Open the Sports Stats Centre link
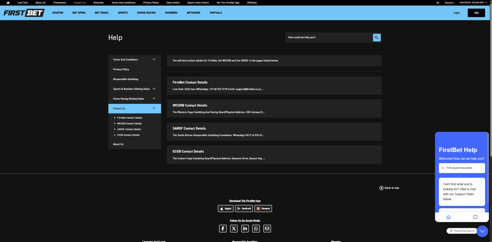Screen dimensions: 492x242 click(x=198, y=3)
